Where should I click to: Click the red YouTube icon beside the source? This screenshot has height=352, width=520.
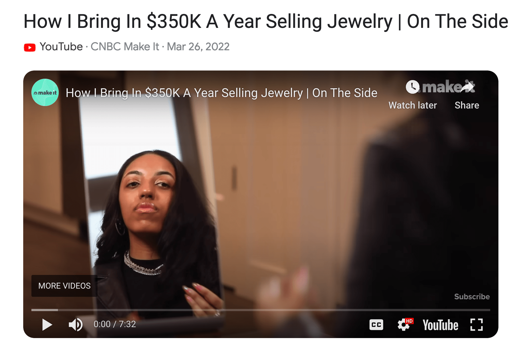tap(30, 47)
